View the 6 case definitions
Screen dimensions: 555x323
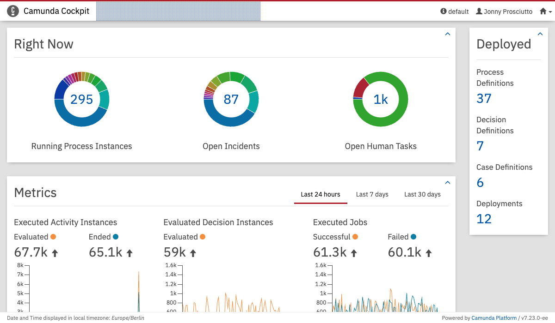(x=480, y=182)
